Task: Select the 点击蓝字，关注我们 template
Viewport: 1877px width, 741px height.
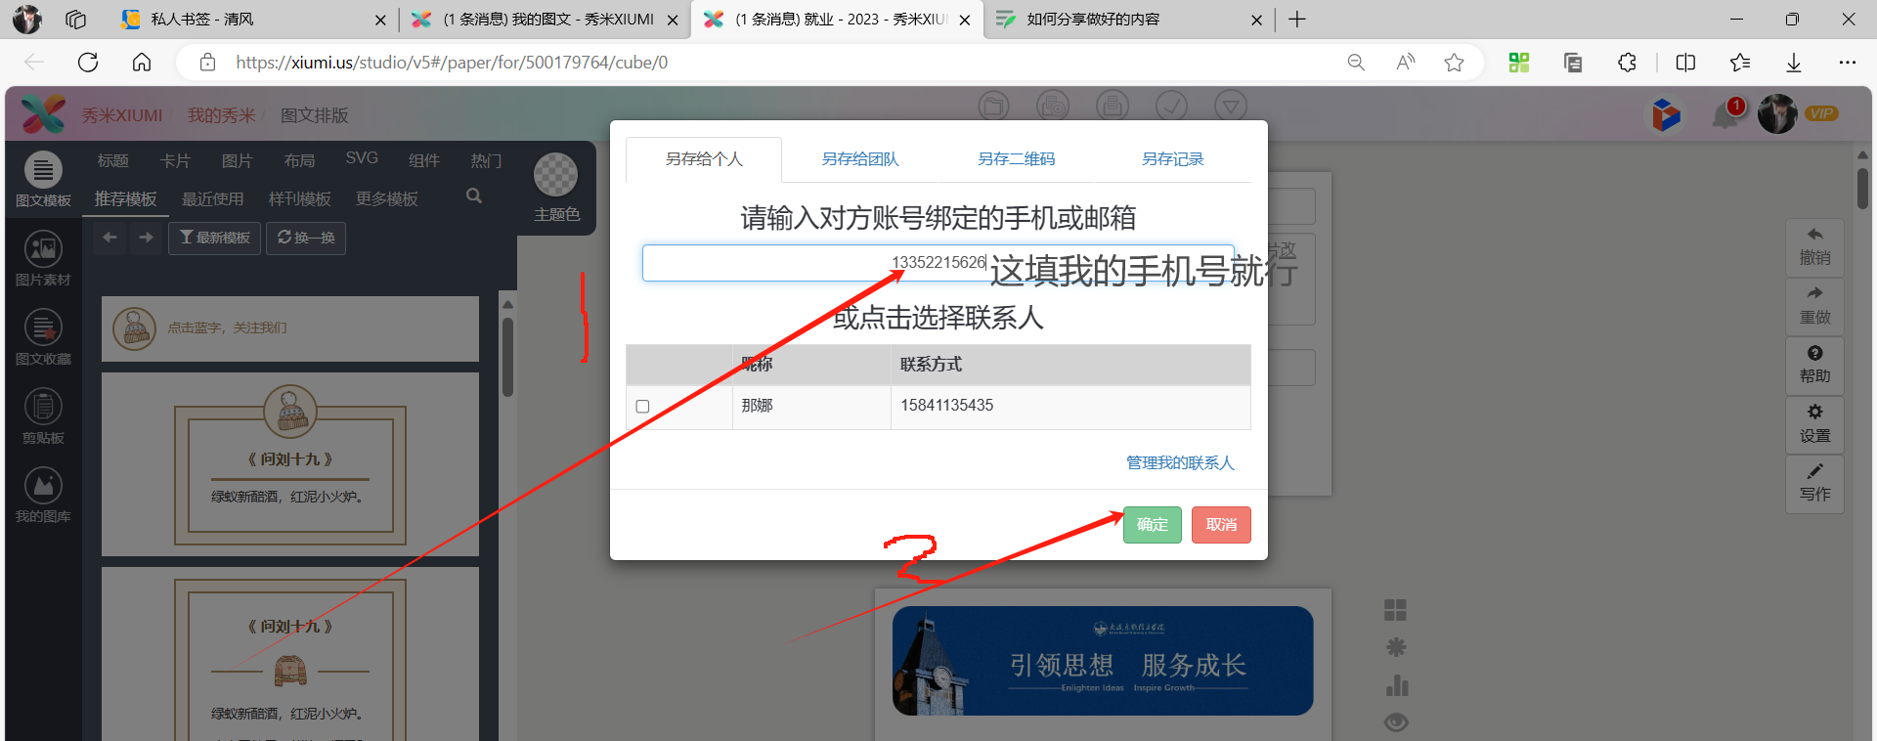Action: point(290,328)
